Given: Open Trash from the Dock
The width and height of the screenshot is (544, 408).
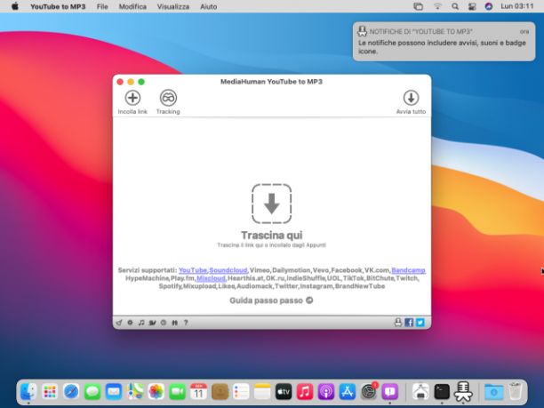Looking at the screenshot, I should 516,391.
